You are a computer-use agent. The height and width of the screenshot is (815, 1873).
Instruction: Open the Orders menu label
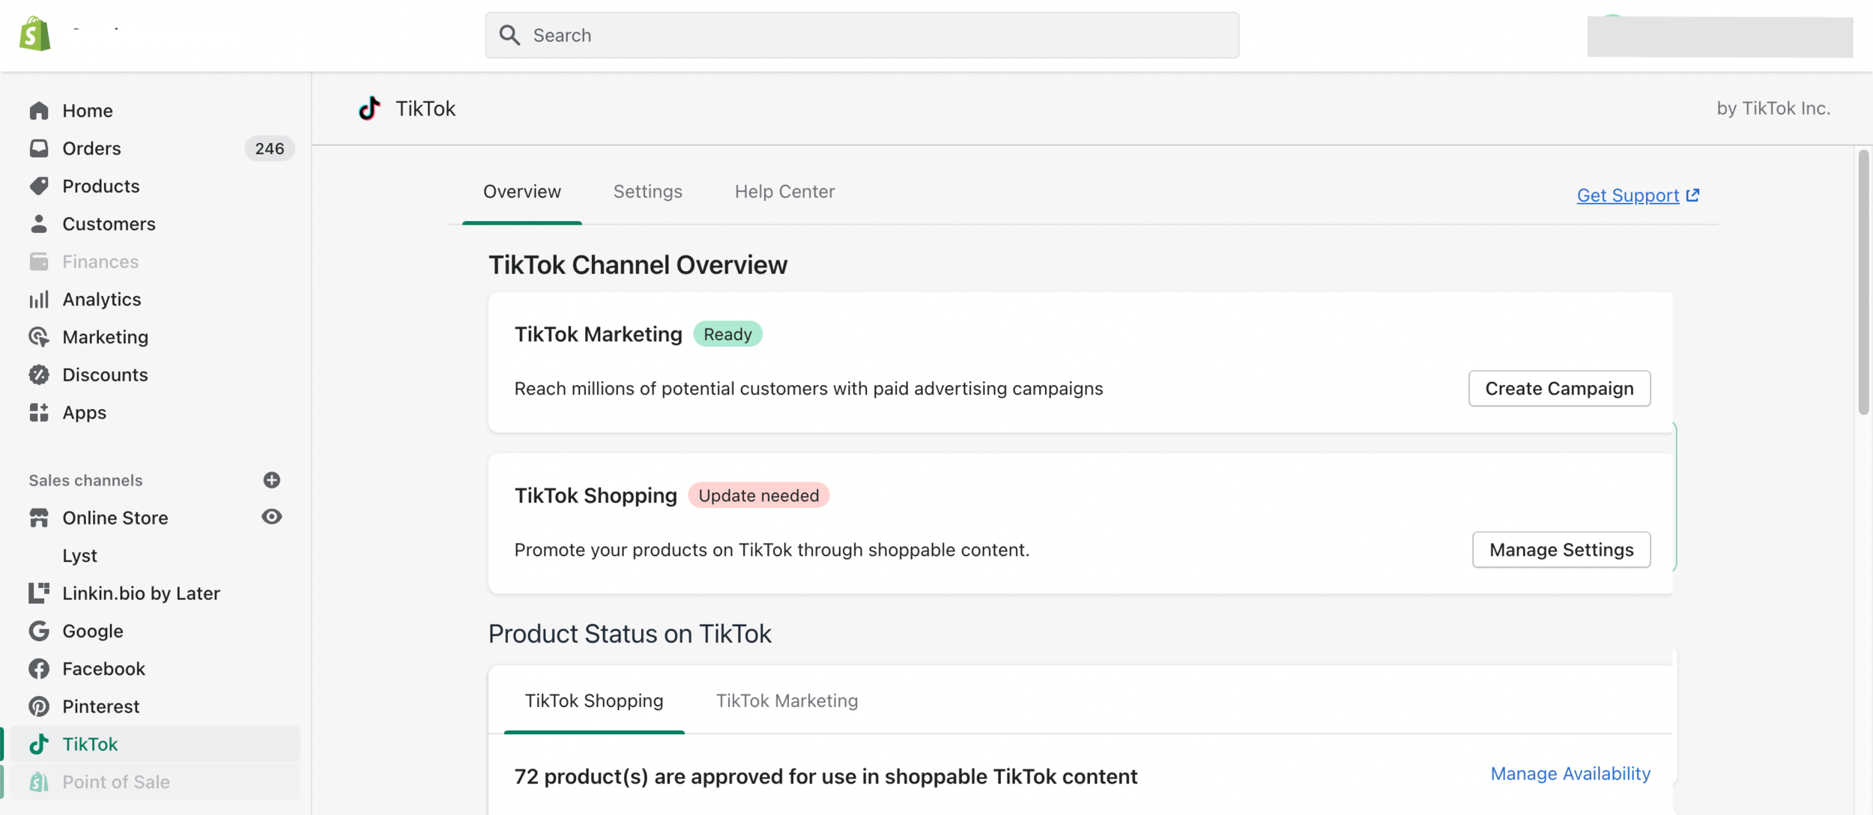coord(91,148)
